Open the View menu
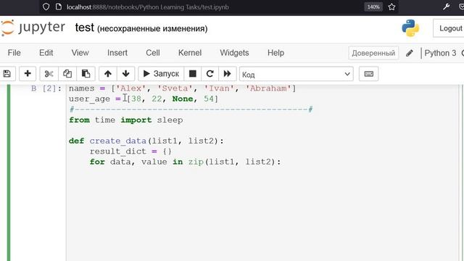 80,53
